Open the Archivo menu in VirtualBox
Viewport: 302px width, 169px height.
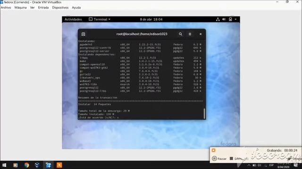tap(6, 8)
